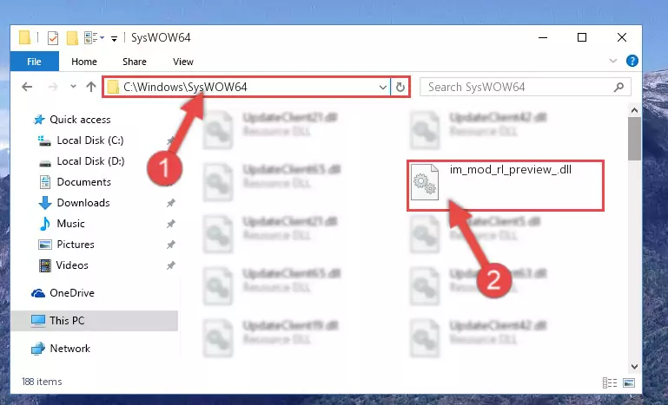This screenshot has height=405, width=668.
Task: Go up one folder level with up arrow
Action: point(90,87)
